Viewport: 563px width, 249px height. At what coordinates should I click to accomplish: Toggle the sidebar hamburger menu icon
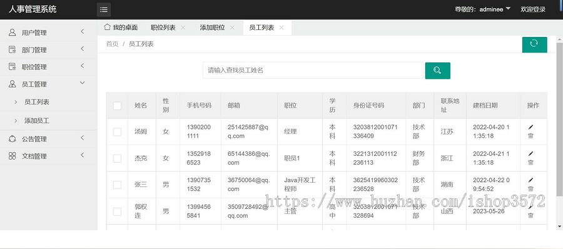(104, 10)
